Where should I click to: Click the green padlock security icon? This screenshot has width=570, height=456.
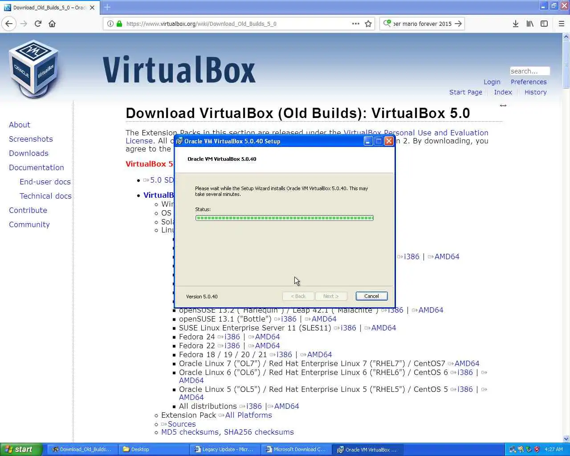coord(119,24)
